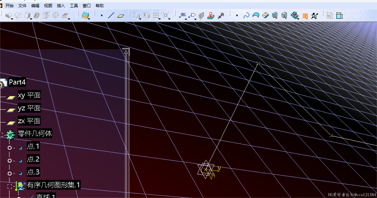The width and height of the screenshot is (377, 198).
Task: Click the blue arched surface icon
Action: pos(256,15)
